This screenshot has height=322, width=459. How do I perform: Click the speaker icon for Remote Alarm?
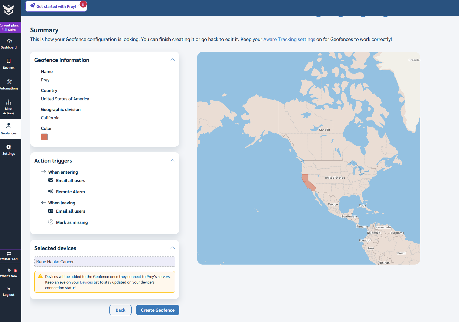(51, 191)
